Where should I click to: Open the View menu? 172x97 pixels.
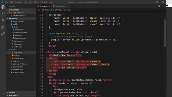tap(25, 2)
